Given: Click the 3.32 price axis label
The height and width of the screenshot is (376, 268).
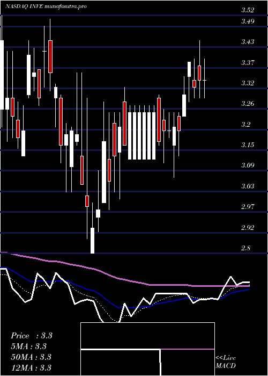Looking at the screenshot, I should click(248, 83).
